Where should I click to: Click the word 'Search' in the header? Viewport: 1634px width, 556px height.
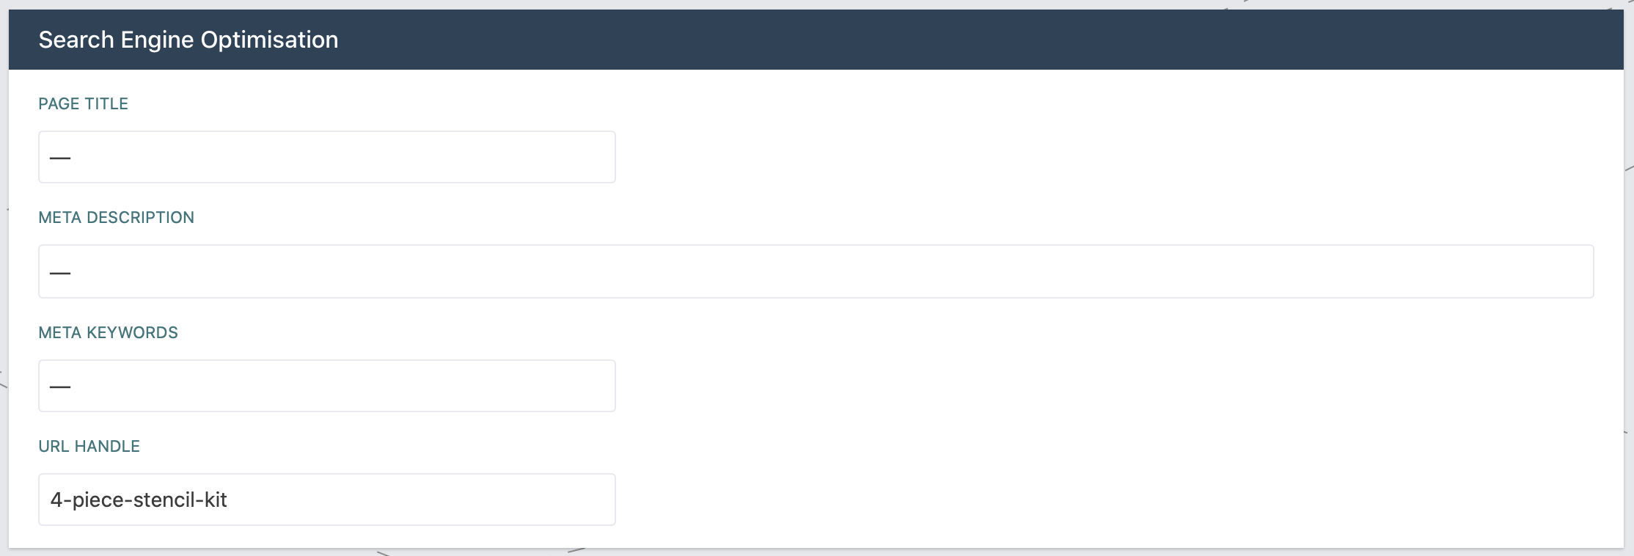76,40
